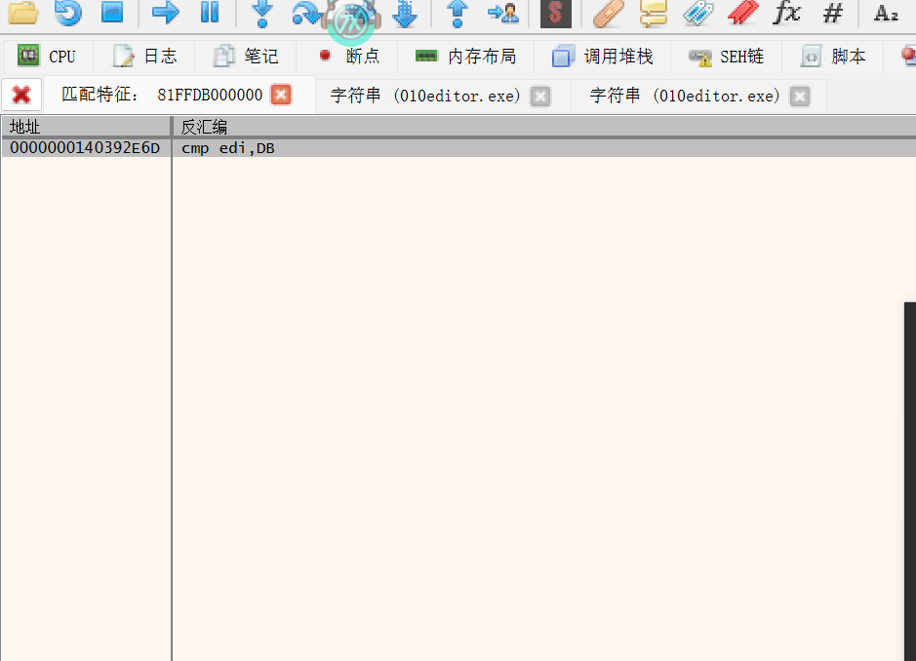Click the step into icon

261,13
